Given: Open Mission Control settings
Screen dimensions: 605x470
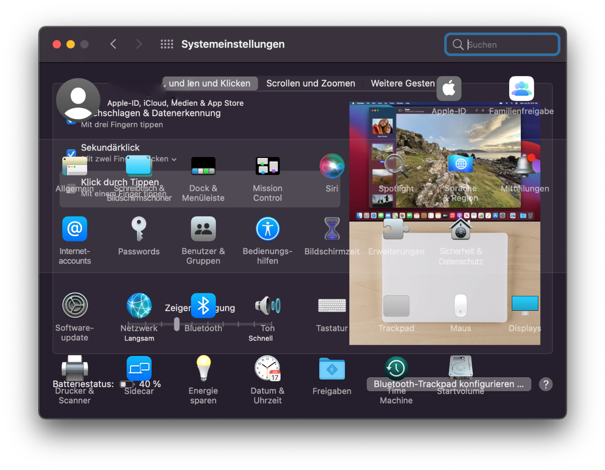Looking at the screenshot, I should tap(267, 166).
